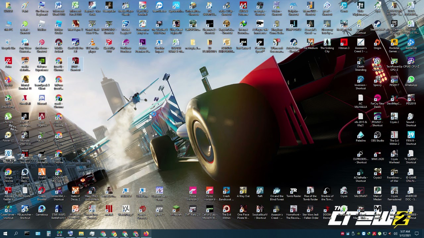Open the Hard Disk Sentinel shortcut
The image size is (424, 238).
click(x=142, y=9)
